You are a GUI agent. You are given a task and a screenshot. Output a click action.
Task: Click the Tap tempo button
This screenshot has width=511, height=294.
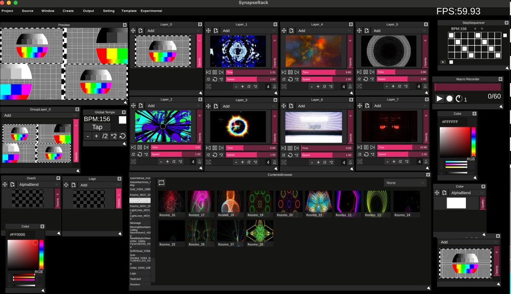(x=97, y=127)
